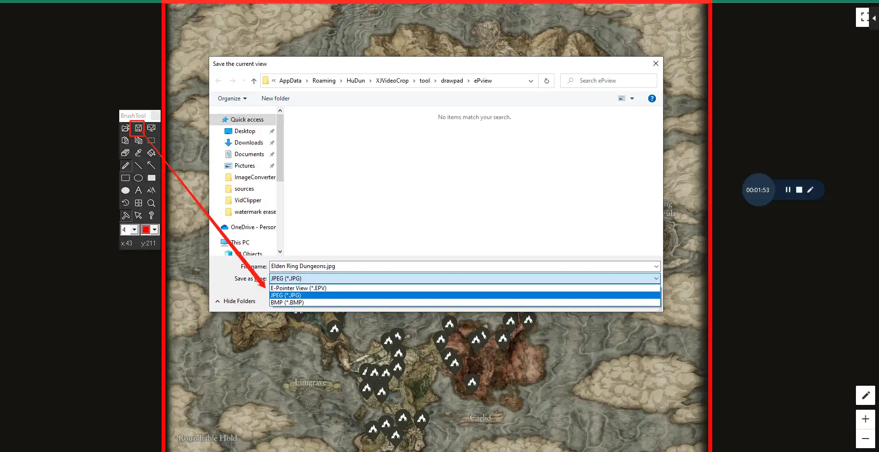Viewport: 879px width, 452px height.
Task: Click the red color swatch in BrushTool
Action: pyautogui.click(x=146, y=230)
